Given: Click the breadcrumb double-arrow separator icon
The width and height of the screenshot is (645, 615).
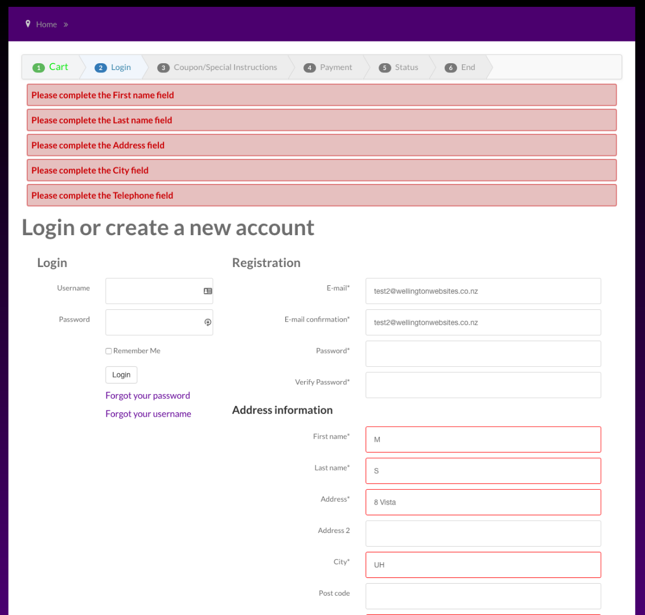Looking at the screenshot, I should tap(66, 24).
